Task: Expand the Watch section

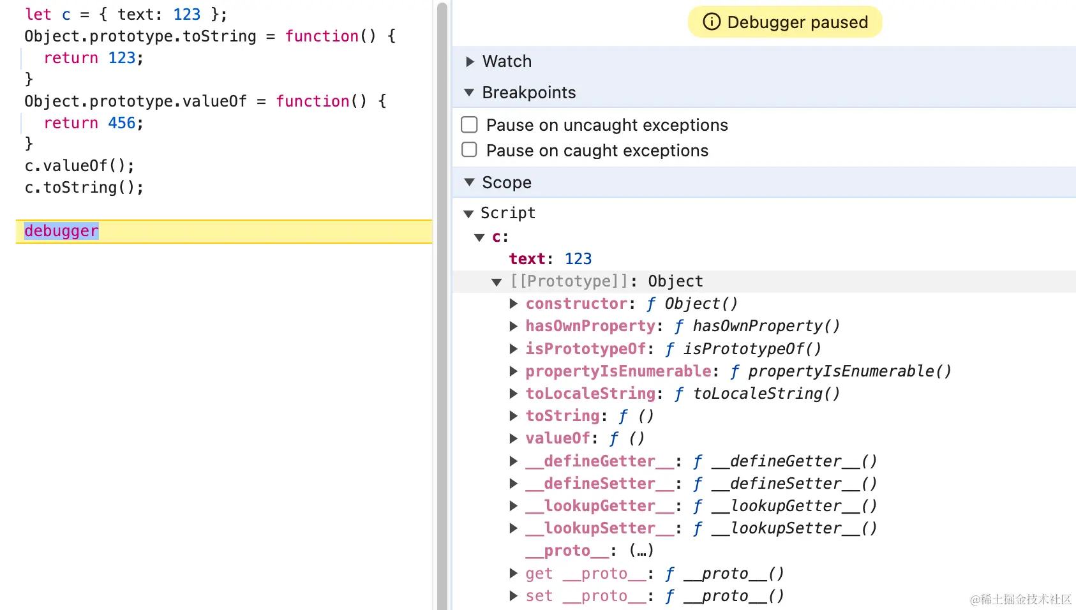Action: (470, 61)
